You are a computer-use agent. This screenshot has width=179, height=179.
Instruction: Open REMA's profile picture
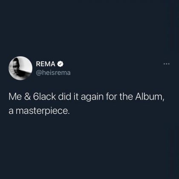click(20, 68)
